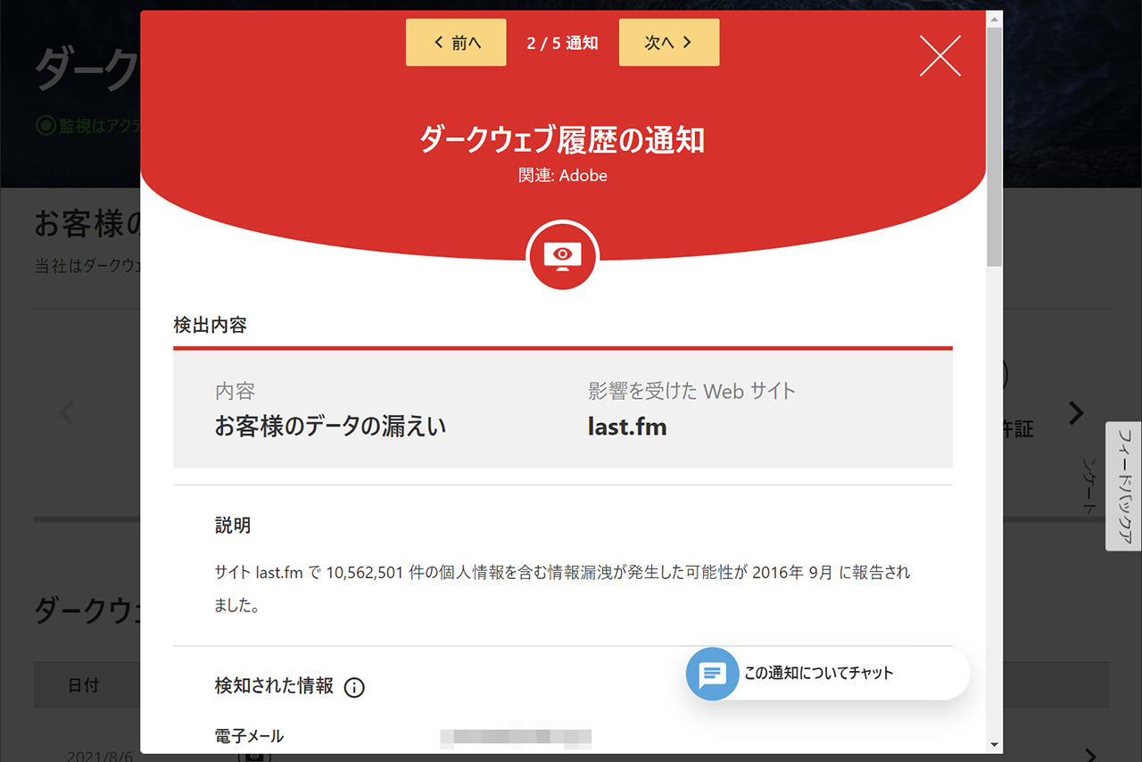Image resolution: width=1142 pixels, height=762 pixels.
Task: Click the ダークウェブ履歴の通知 heading
Action: (563, 139)
